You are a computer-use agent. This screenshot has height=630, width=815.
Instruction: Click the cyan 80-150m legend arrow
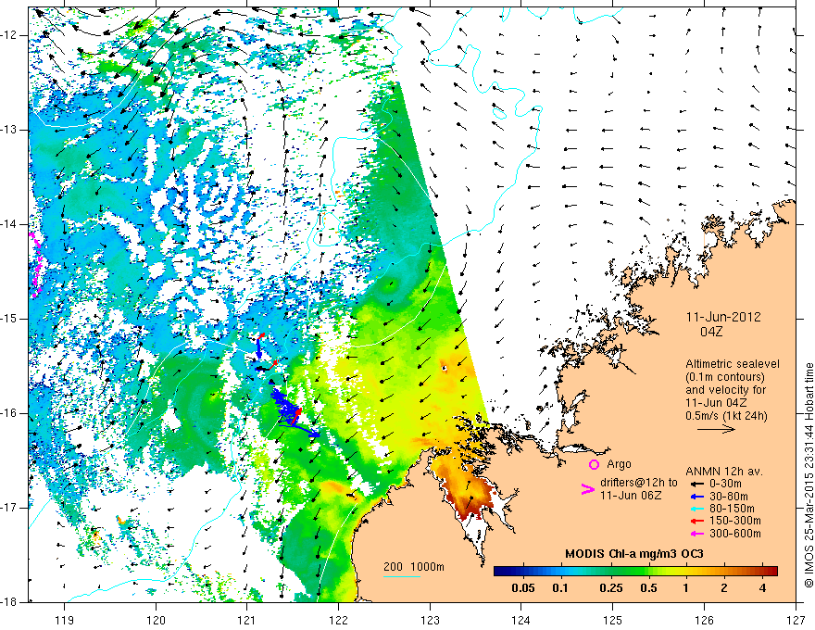[x=696, y=509]
